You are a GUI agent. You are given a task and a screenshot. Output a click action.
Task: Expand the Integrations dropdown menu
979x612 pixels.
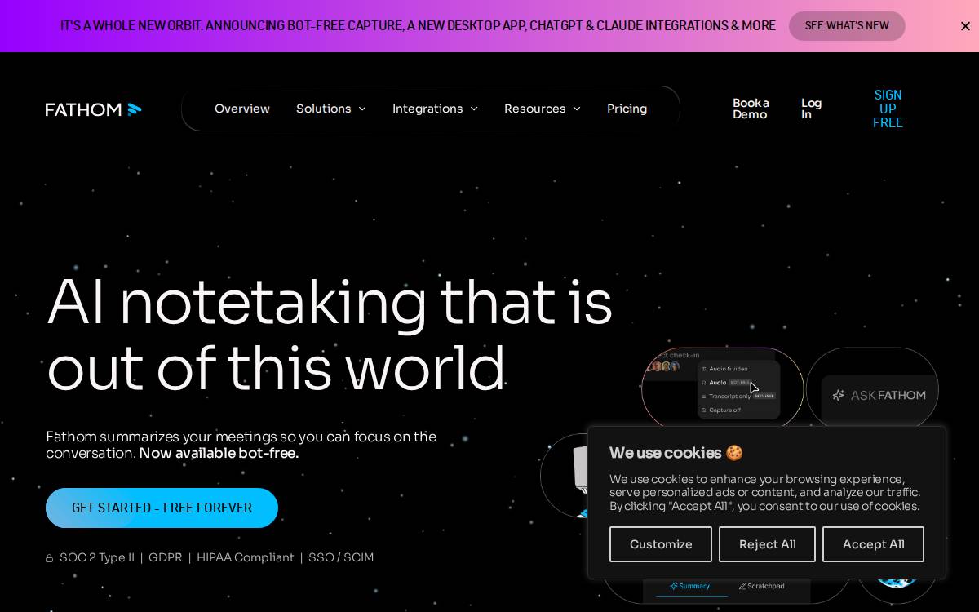435,109
